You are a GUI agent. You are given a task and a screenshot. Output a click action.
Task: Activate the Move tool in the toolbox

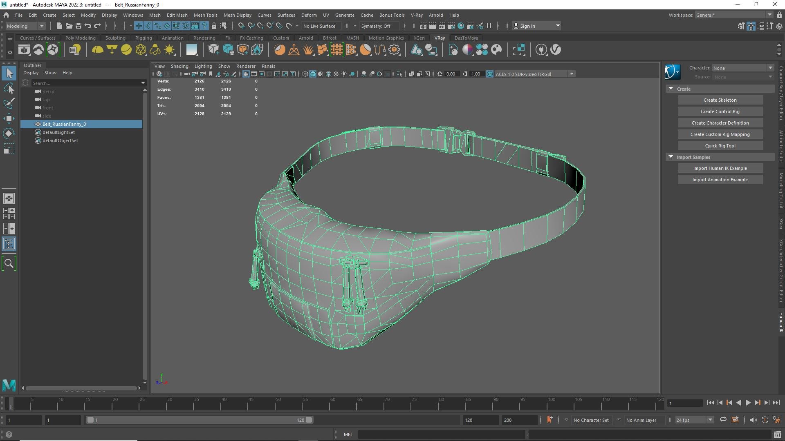click(9, 118)
